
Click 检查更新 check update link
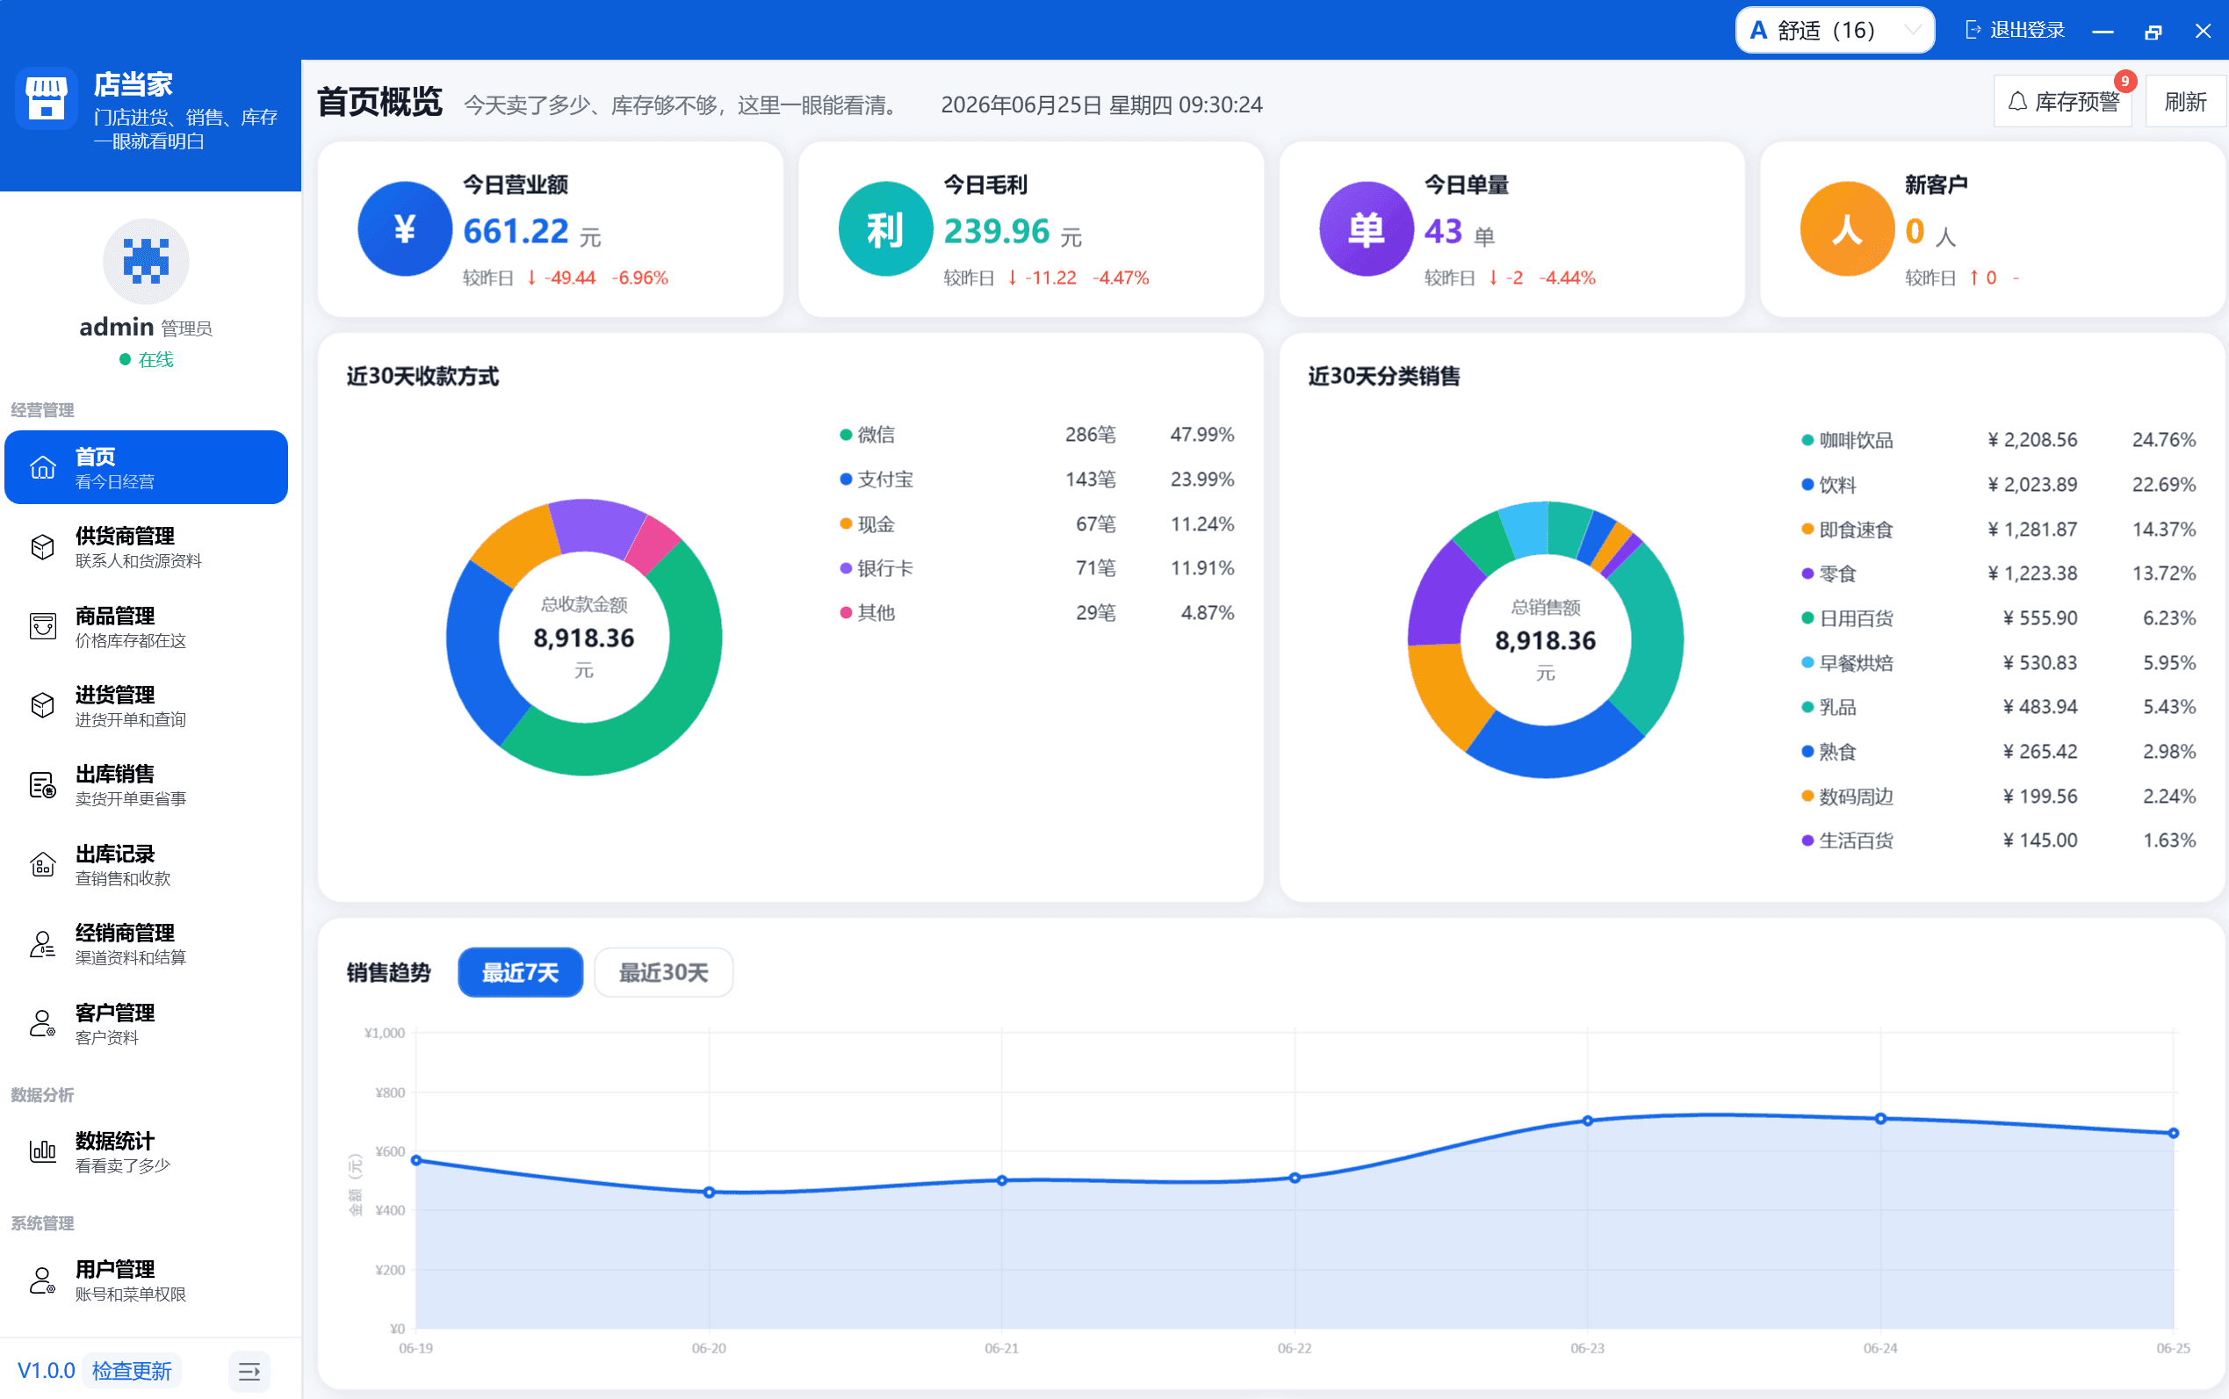tap(132, 1370)
